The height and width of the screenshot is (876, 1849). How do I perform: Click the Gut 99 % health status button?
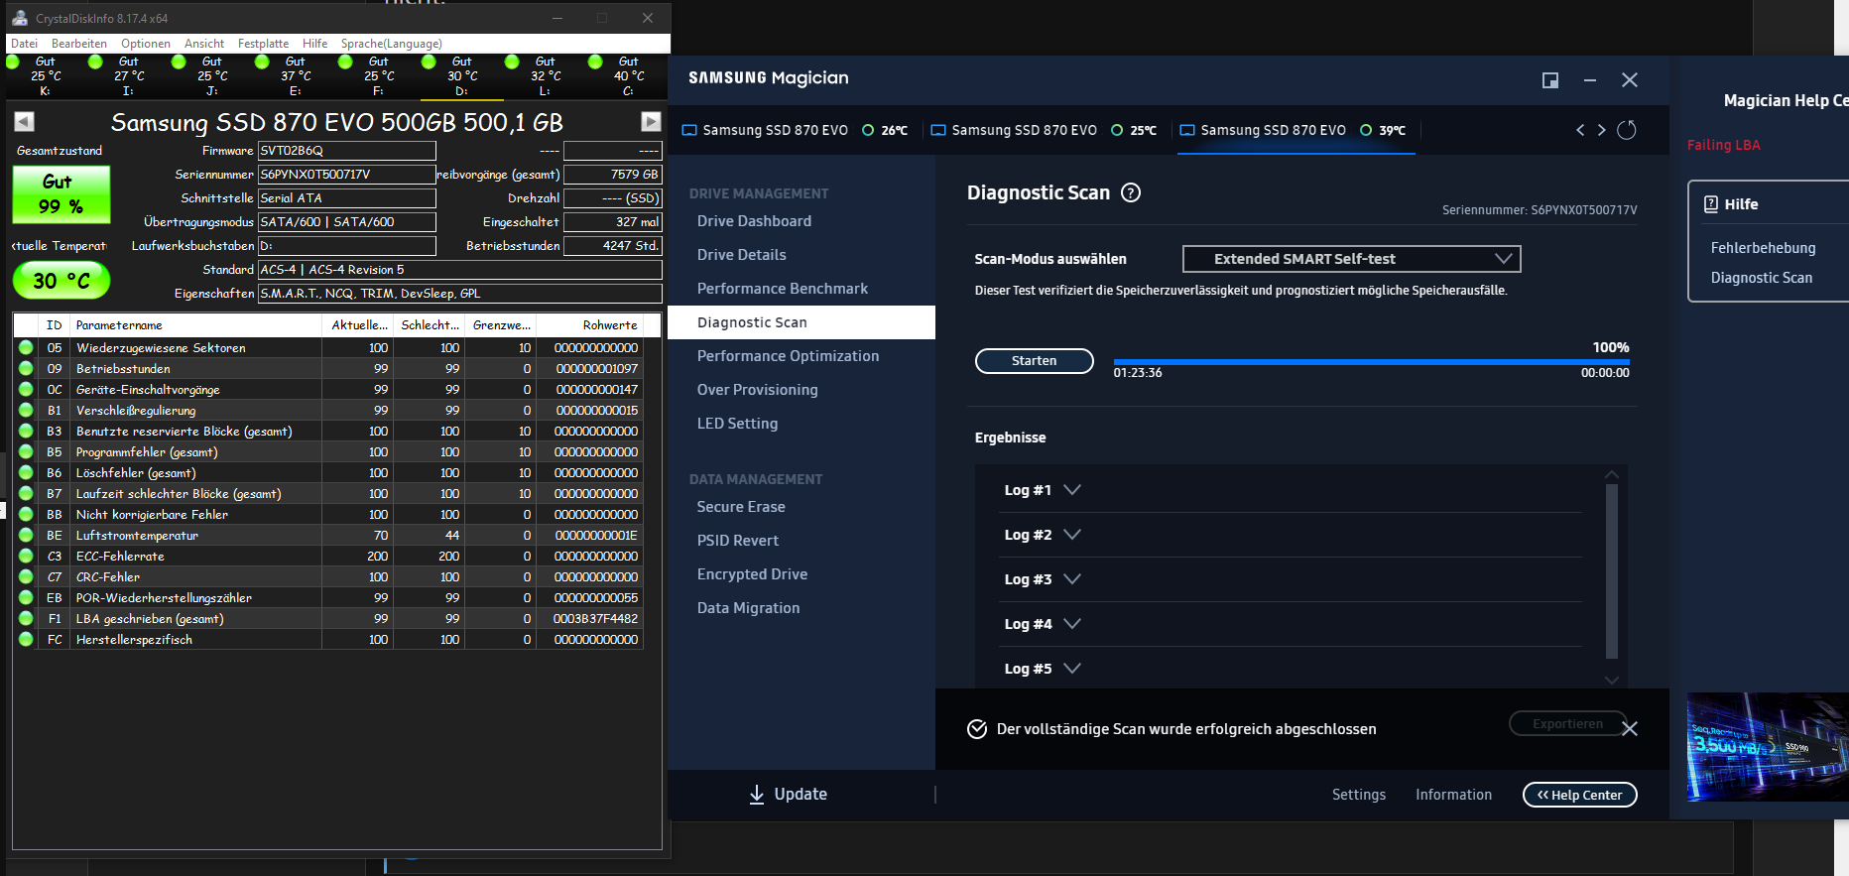click(x=62, y=194)
